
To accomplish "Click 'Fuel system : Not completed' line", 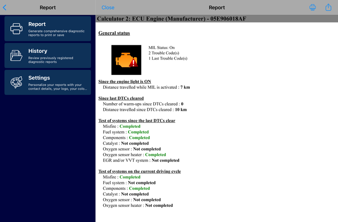I will click(129, 183).
